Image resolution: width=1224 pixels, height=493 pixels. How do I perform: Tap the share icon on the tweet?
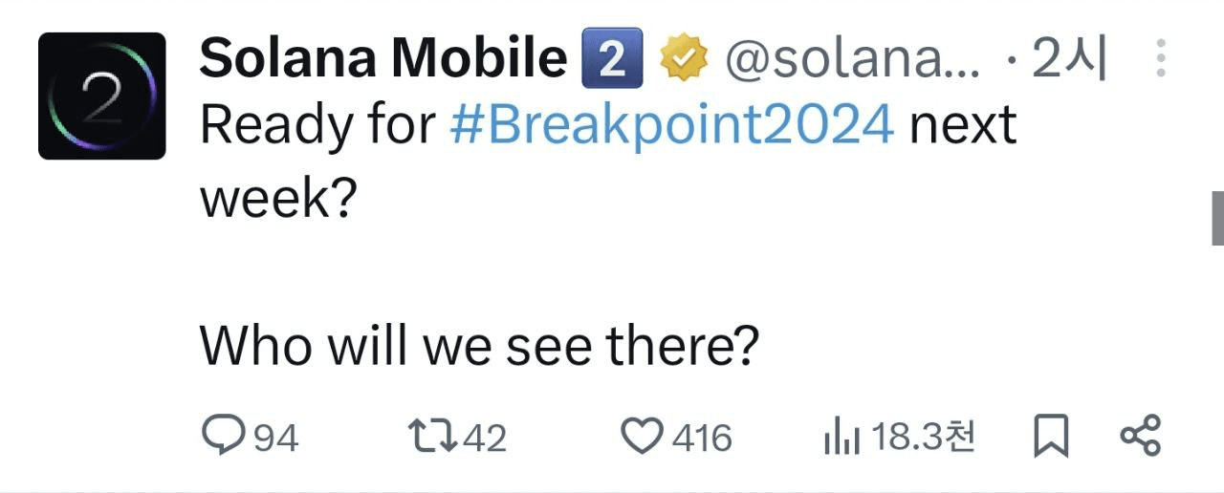1140,436
